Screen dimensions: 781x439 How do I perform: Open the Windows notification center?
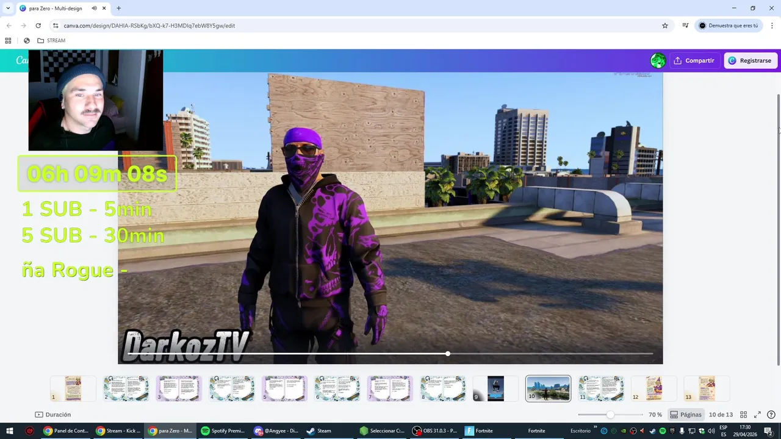pos(768,431)
